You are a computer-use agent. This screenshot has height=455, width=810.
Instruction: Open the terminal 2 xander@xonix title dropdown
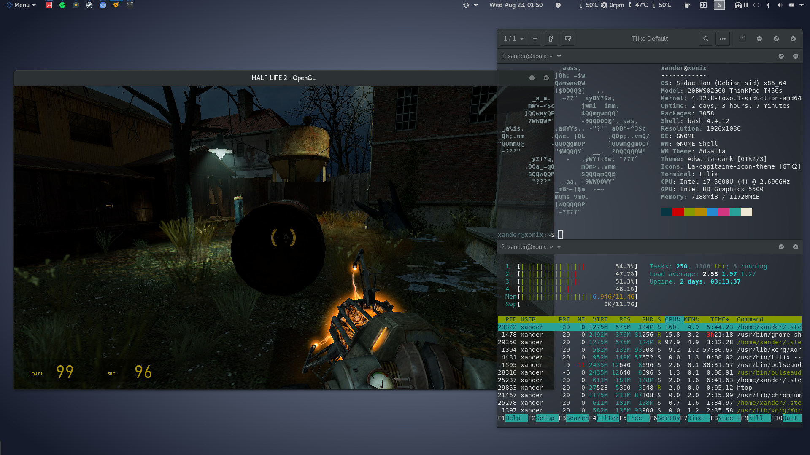pos(559,247)
